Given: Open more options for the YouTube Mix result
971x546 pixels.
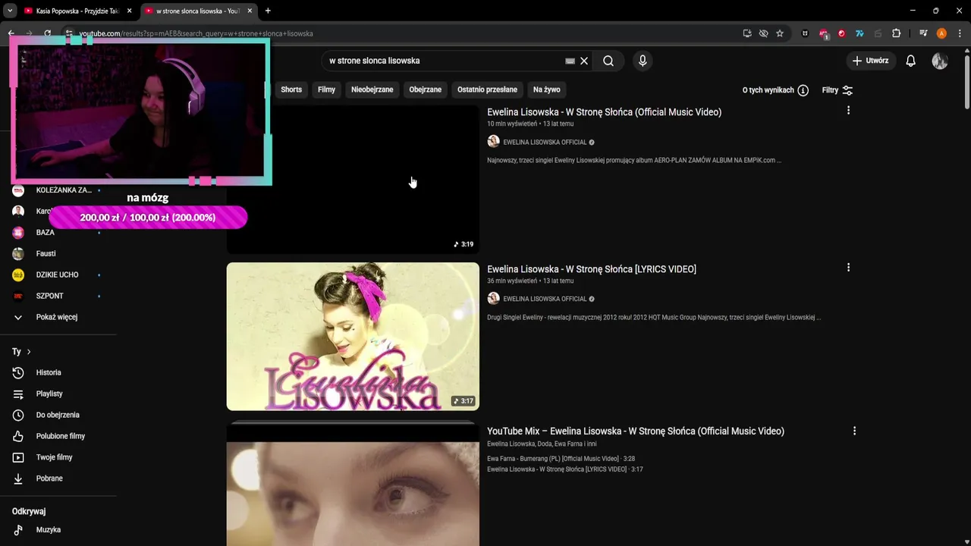Looking at the screenshot, I should (x=854, y=431).
